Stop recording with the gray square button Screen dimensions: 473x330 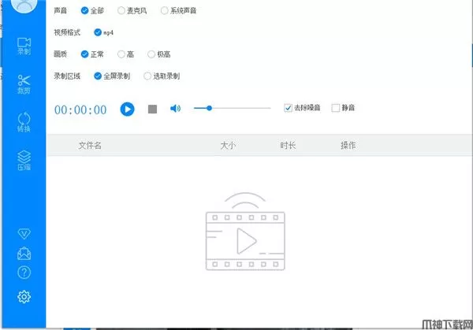[x=152, y=109]
